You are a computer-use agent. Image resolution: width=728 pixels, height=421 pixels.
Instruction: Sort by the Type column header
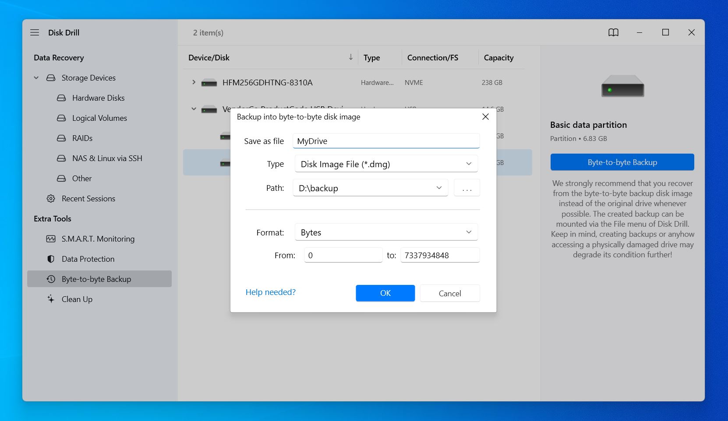click(371, 58)
